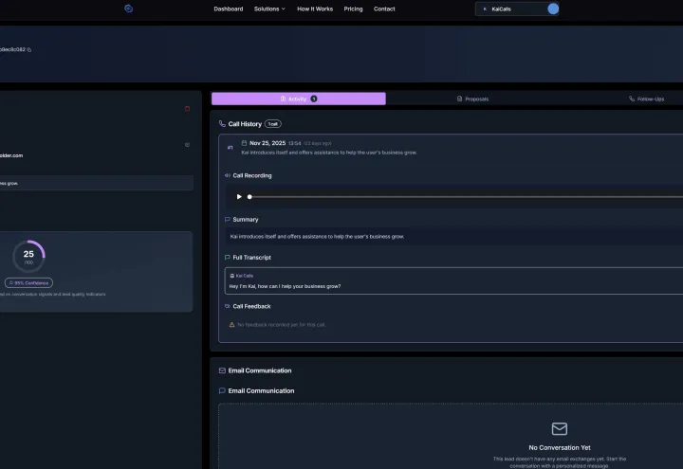
Task: Click the Call Recording heading
Action: point(252,175)
